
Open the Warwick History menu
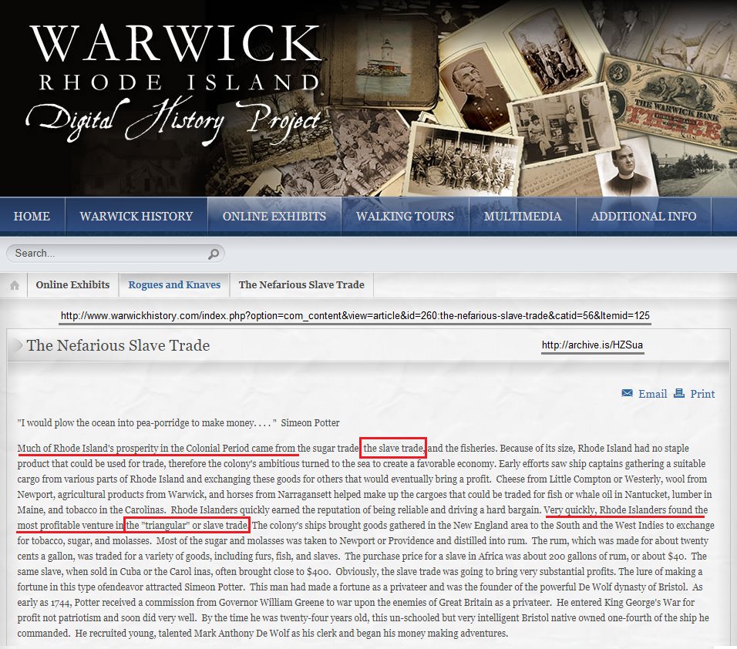click(x=136, y=217)
